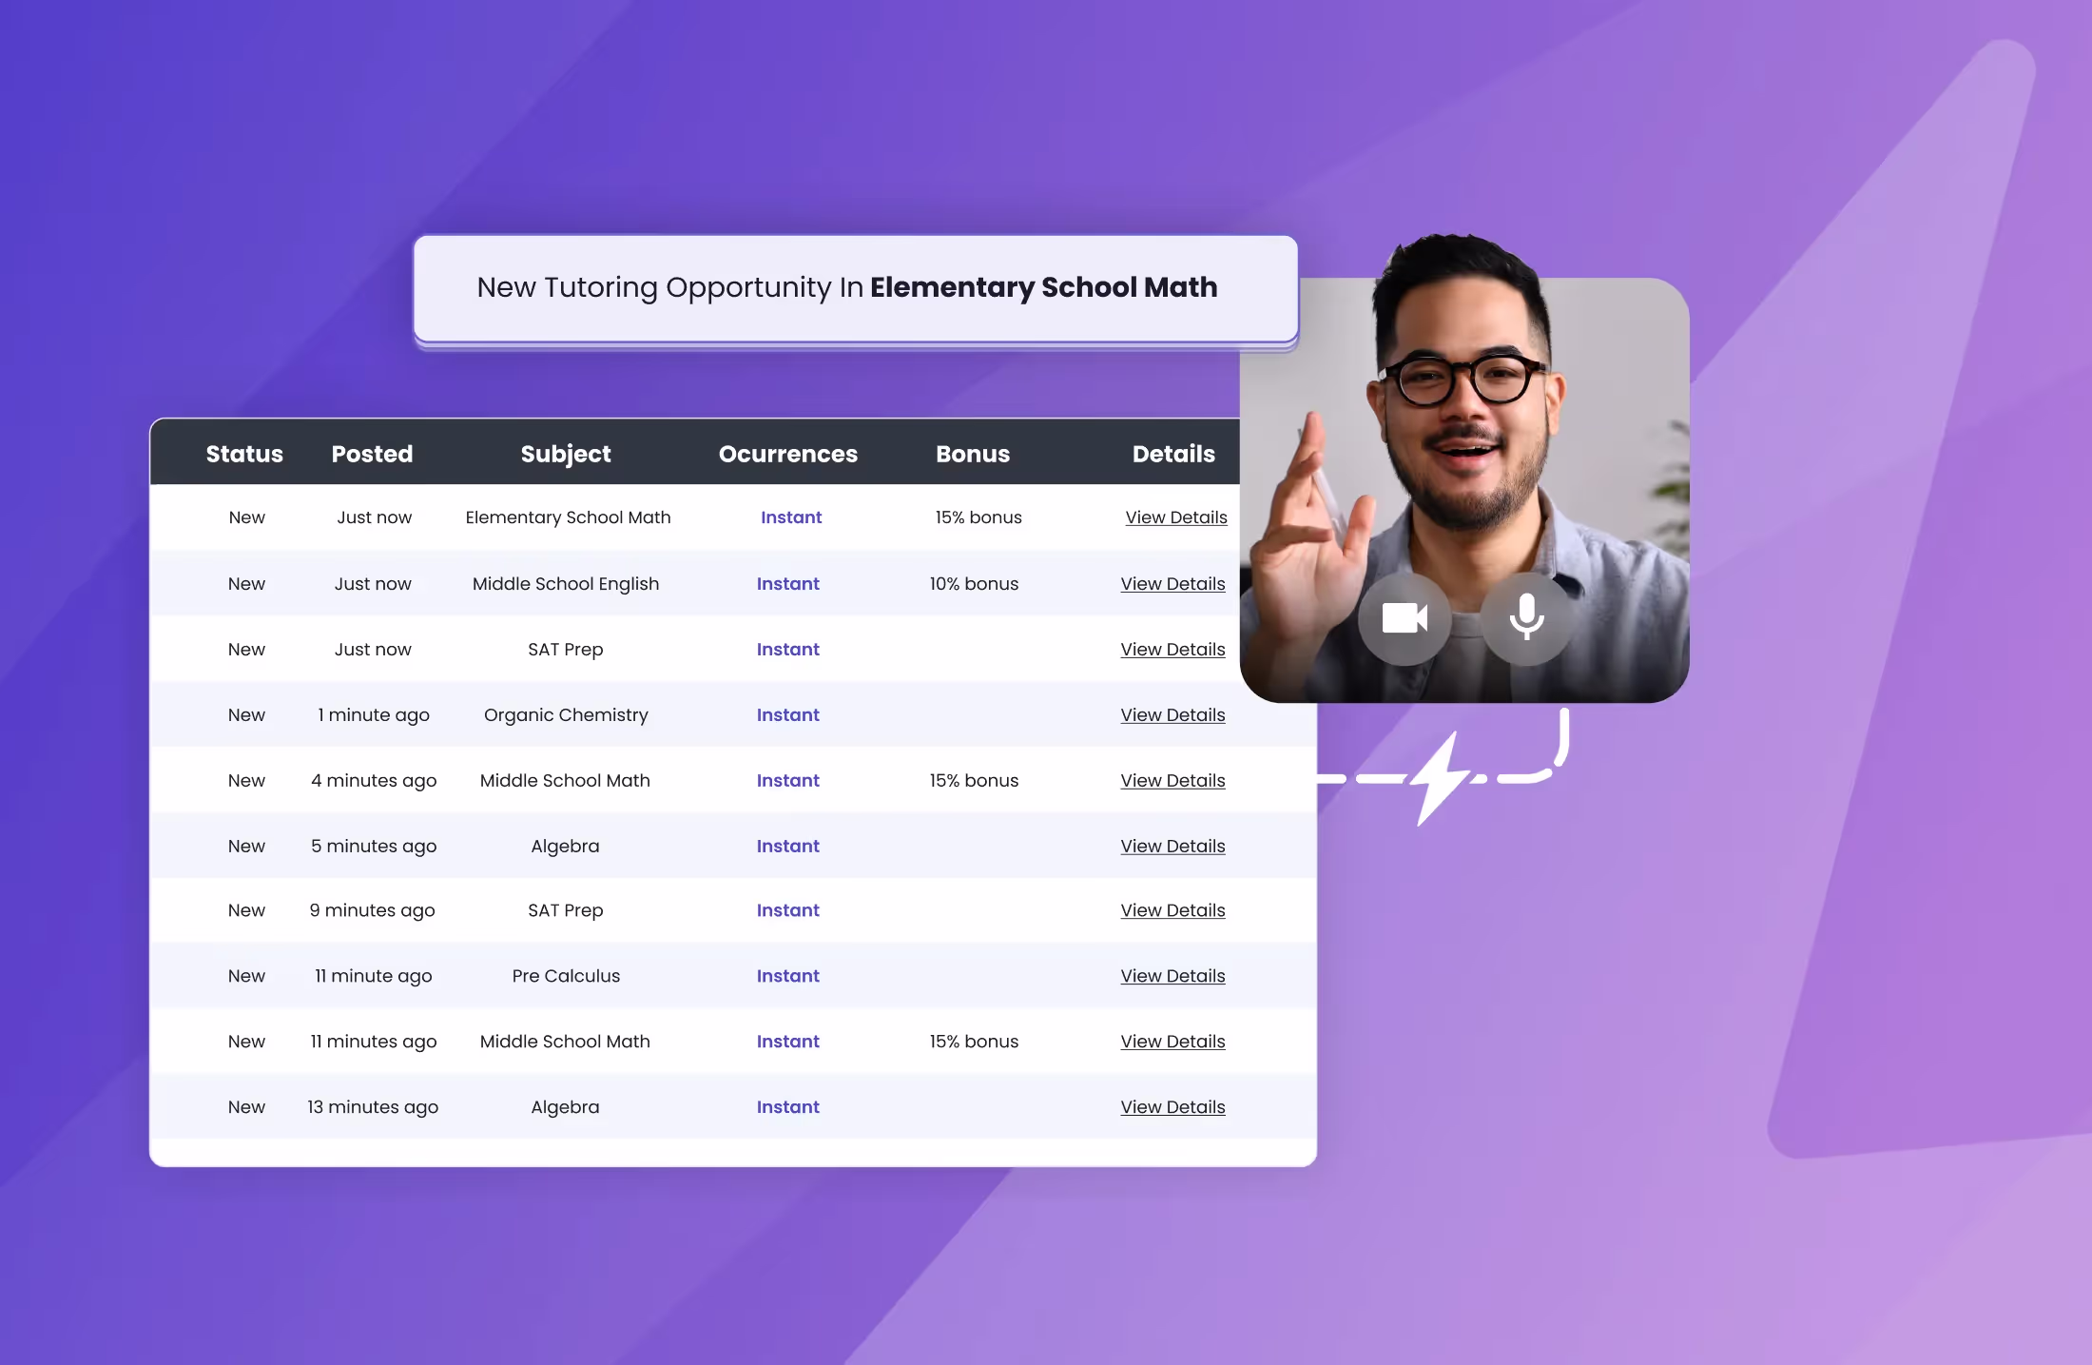2092x1365 pixels.
Task: Click the Ocurrences column header
Action: (787, 454)
